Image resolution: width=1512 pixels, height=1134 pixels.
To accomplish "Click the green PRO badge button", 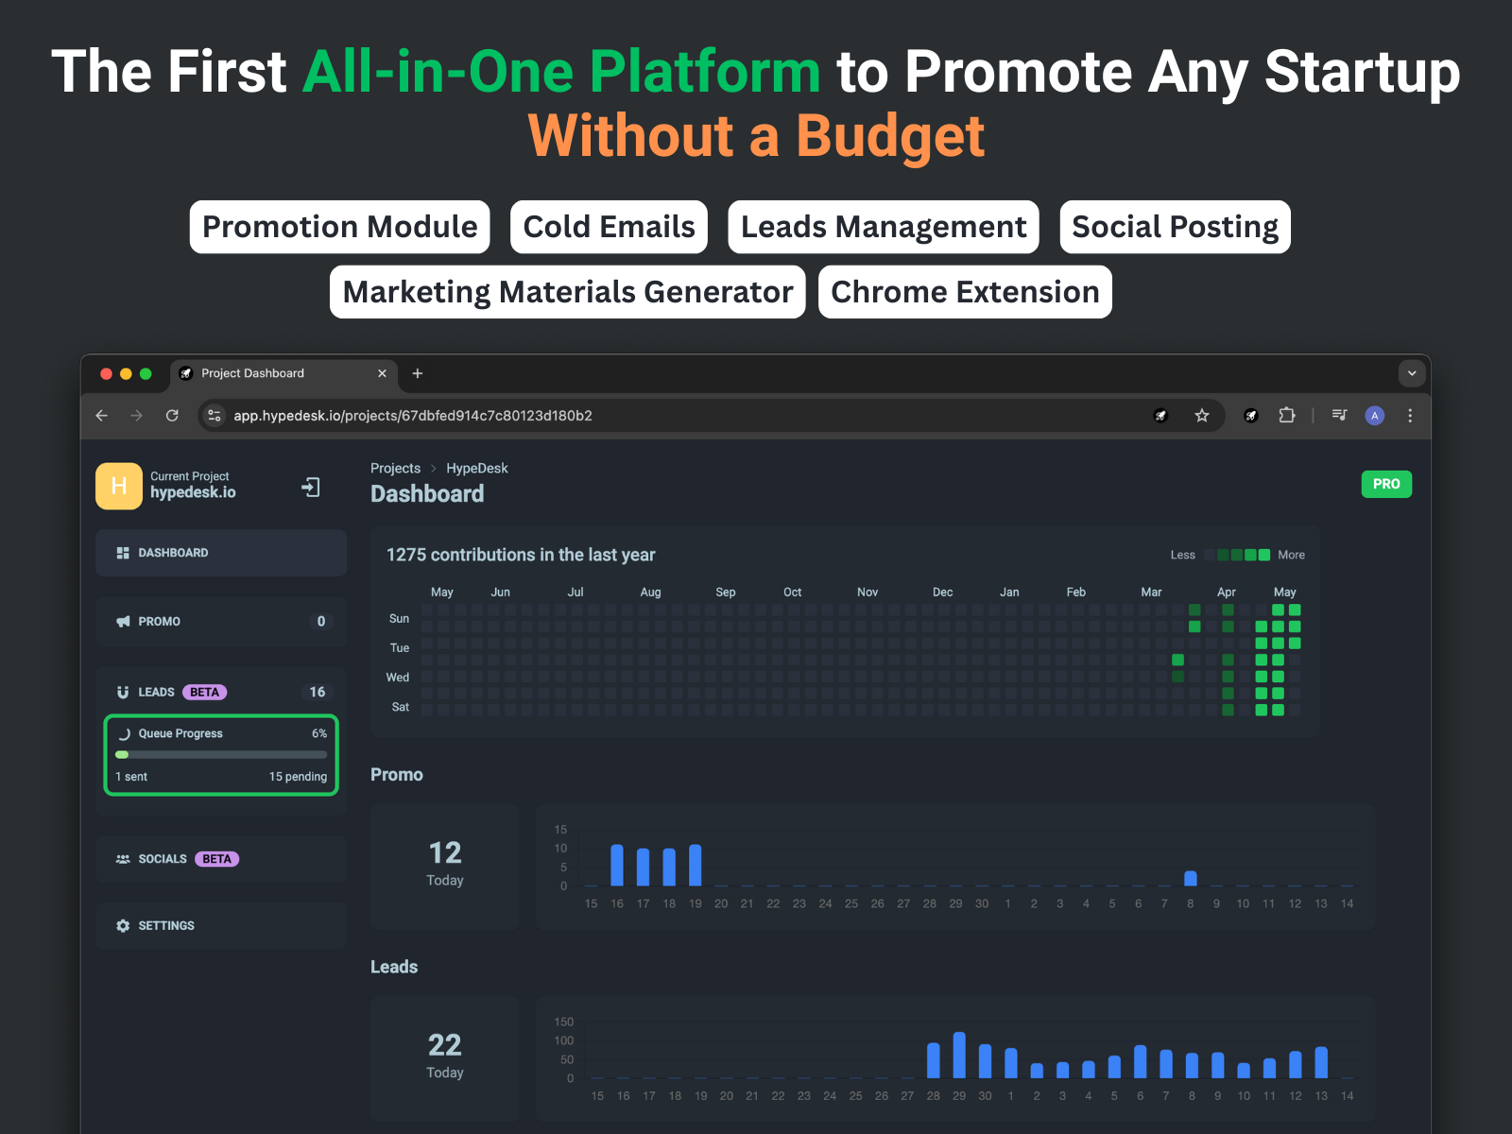I will [x=1385, y=484].
